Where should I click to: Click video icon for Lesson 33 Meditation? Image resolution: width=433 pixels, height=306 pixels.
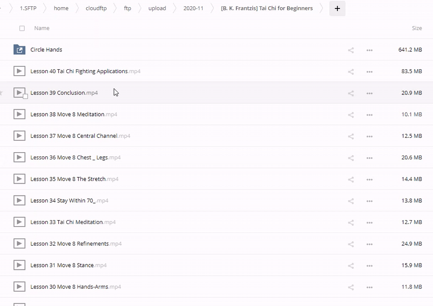coord(19,222)
